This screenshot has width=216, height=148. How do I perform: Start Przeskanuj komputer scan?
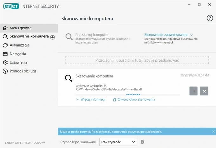click(x=92, y=35)
